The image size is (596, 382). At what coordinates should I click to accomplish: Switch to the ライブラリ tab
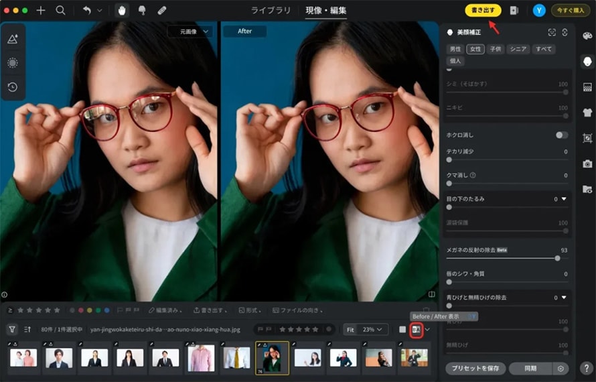point(271,11)
